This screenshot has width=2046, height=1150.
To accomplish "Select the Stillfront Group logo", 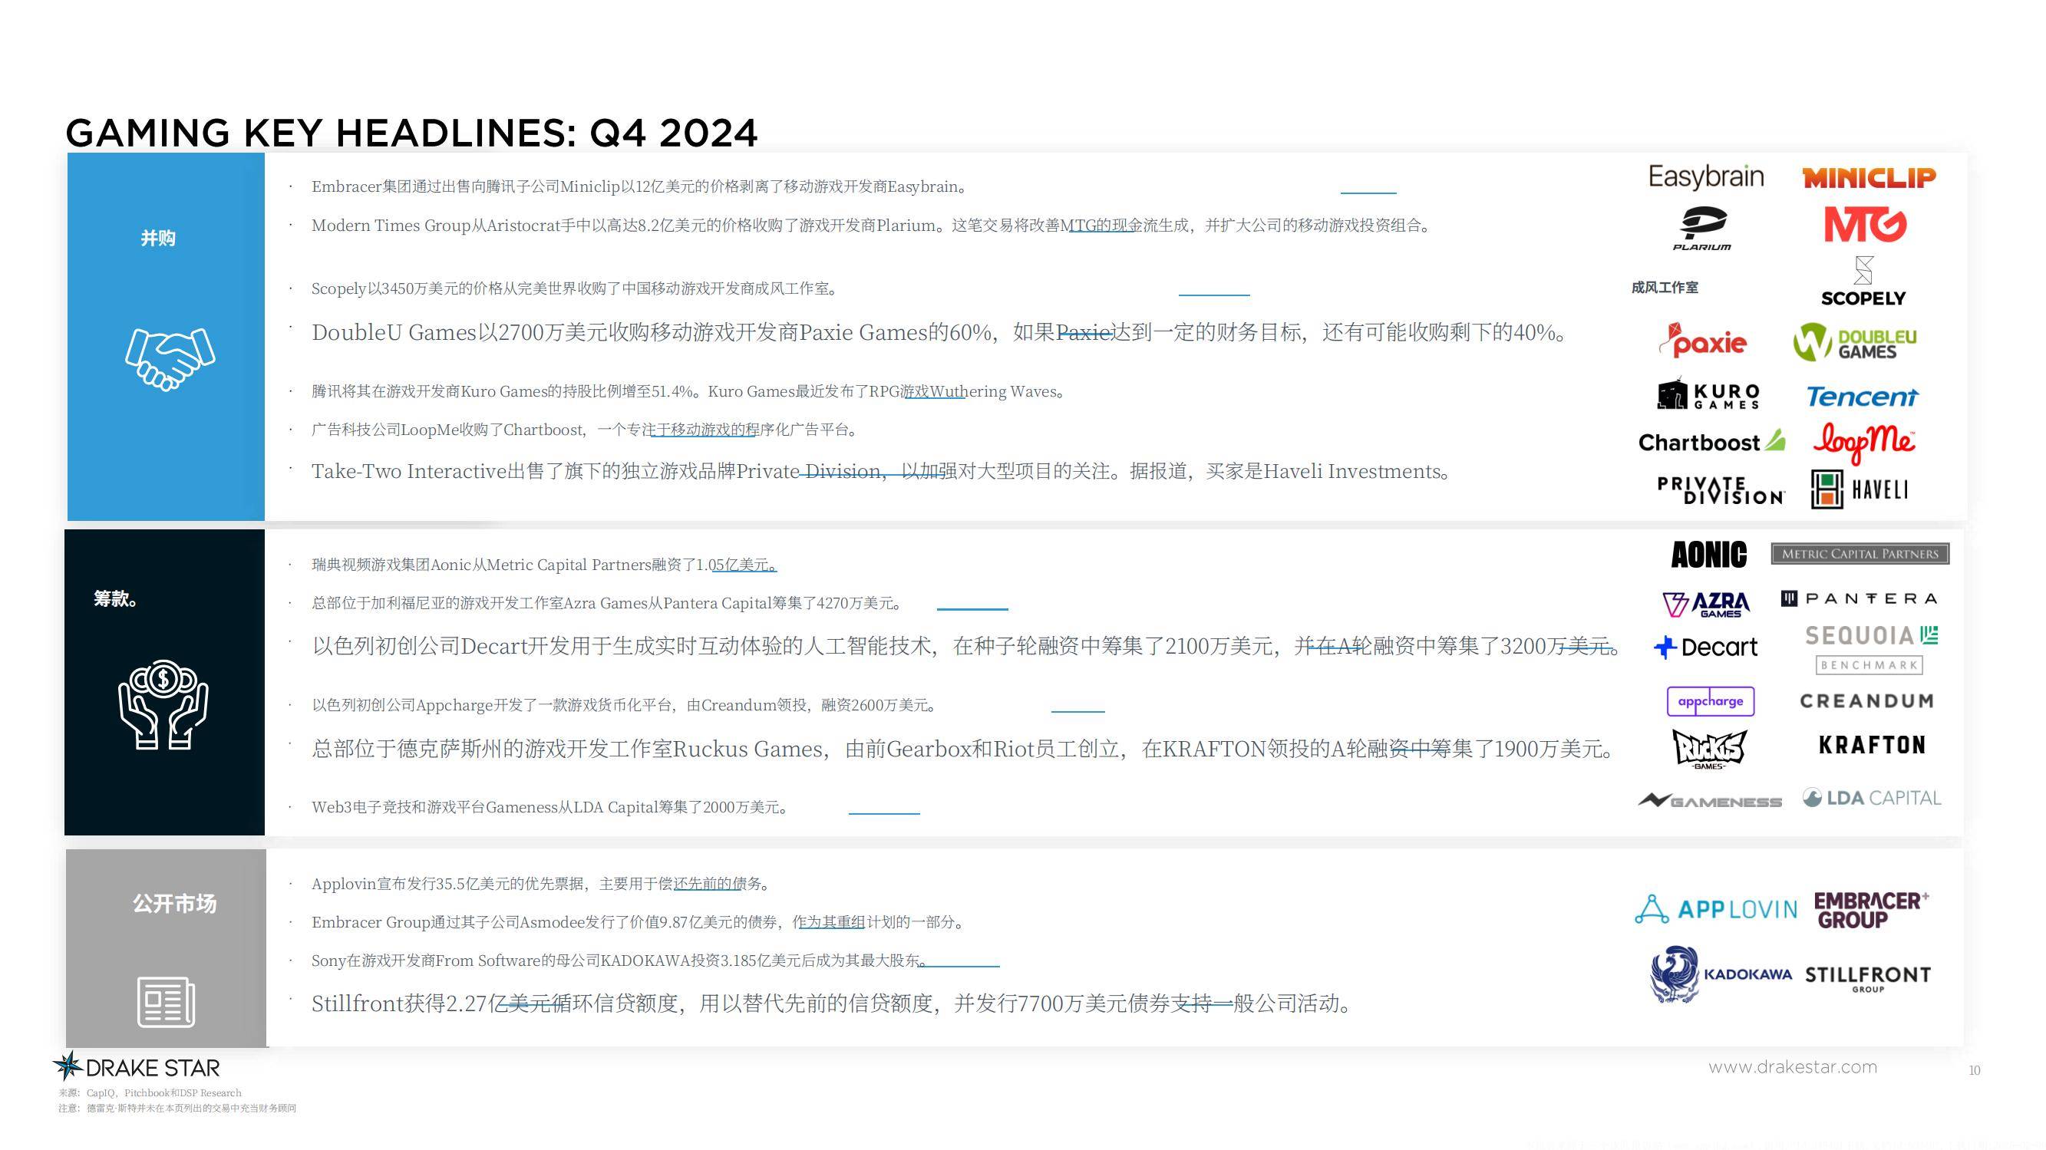I will tap(1867, 978).
